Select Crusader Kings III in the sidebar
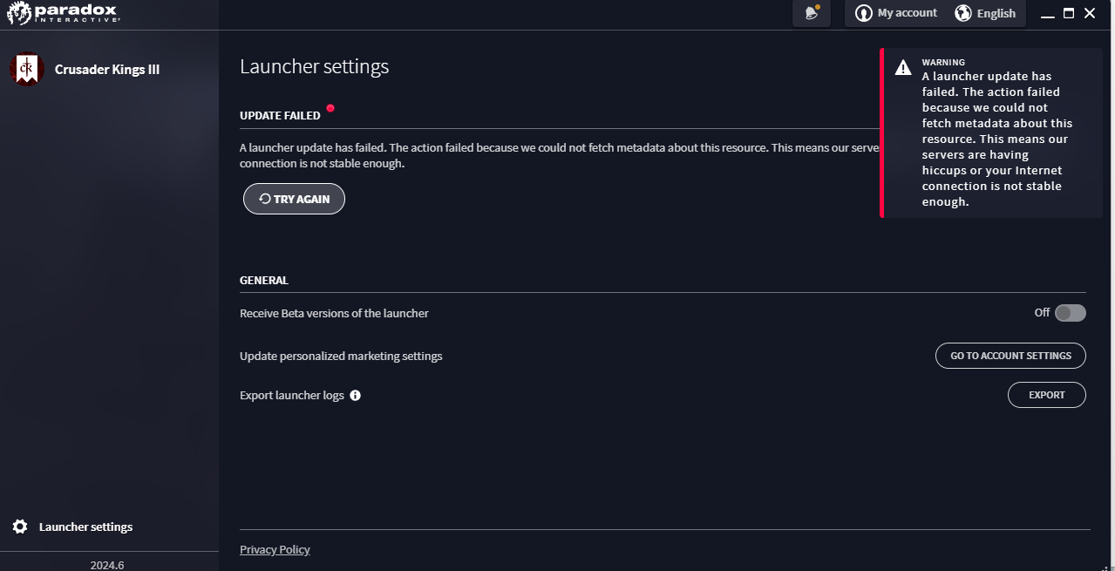 (x=106, y=69)
